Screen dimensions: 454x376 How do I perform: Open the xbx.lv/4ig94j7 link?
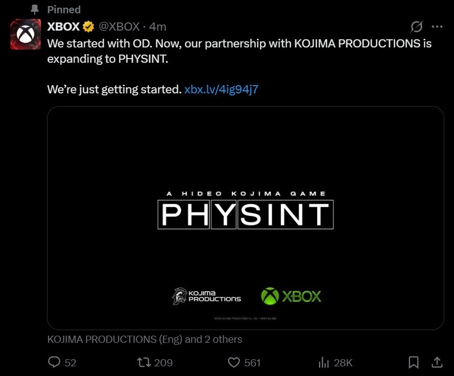pos(221,89)
